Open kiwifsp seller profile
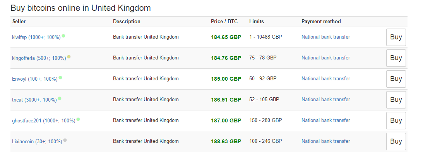 coord(36,37)
